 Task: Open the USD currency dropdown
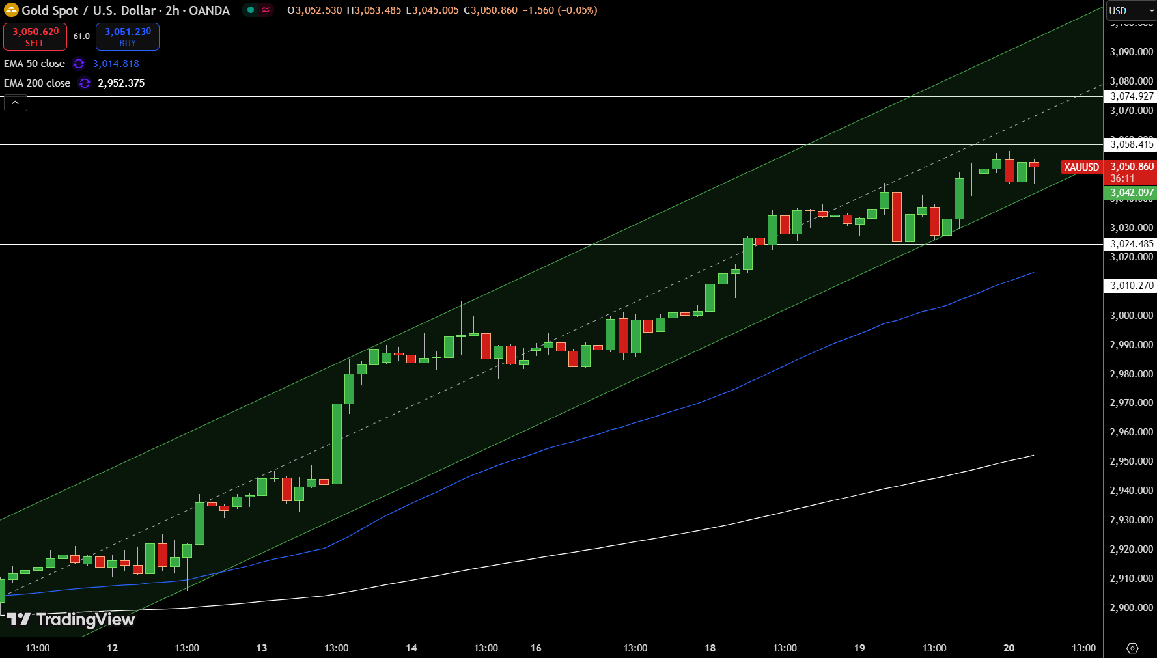click(1131, 10)
